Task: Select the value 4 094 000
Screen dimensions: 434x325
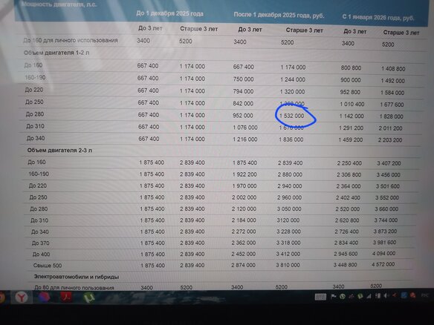Action: click(x=383, y=253)
